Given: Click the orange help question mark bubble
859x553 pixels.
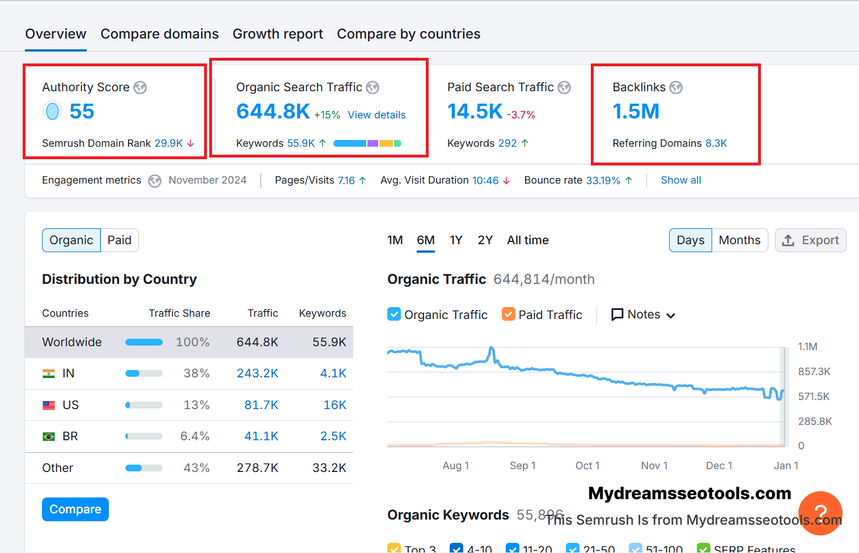Looking at the screenshot, I should (820, 513).
